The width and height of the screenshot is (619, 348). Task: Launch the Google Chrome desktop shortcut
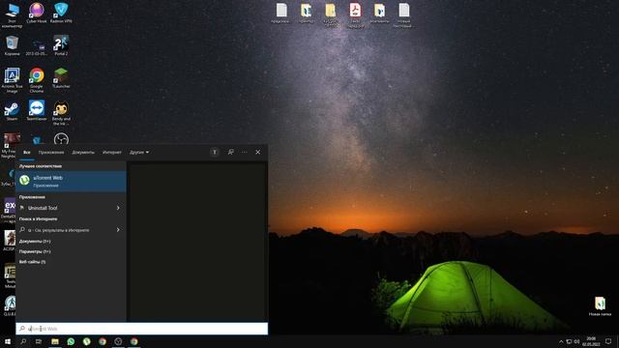(x=37, y=80)
